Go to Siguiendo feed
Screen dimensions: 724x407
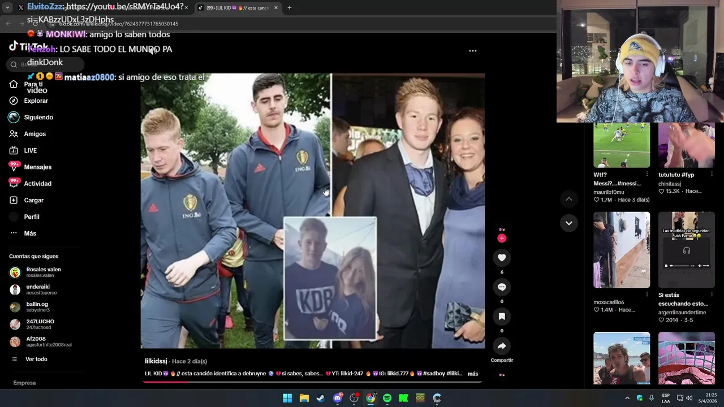click(32, 117)
